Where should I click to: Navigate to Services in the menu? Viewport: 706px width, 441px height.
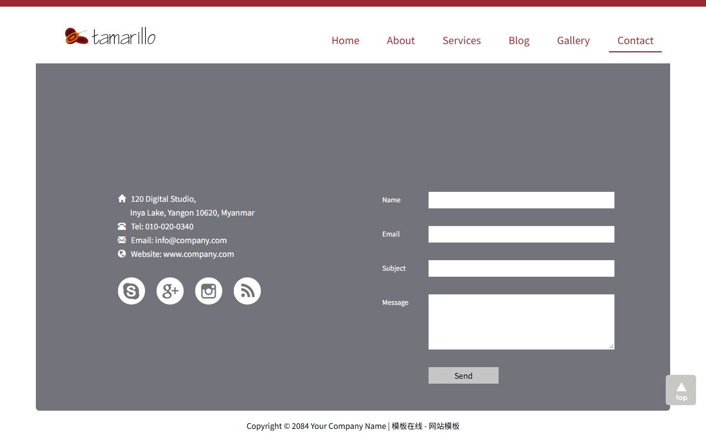tap(462, 40)
